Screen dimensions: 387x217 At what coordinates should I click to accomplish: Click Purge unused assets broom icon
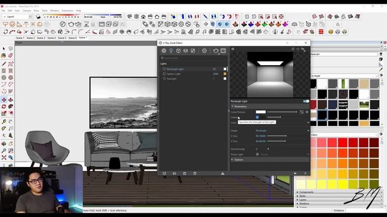pyautogui.click(x=223, y=174)
